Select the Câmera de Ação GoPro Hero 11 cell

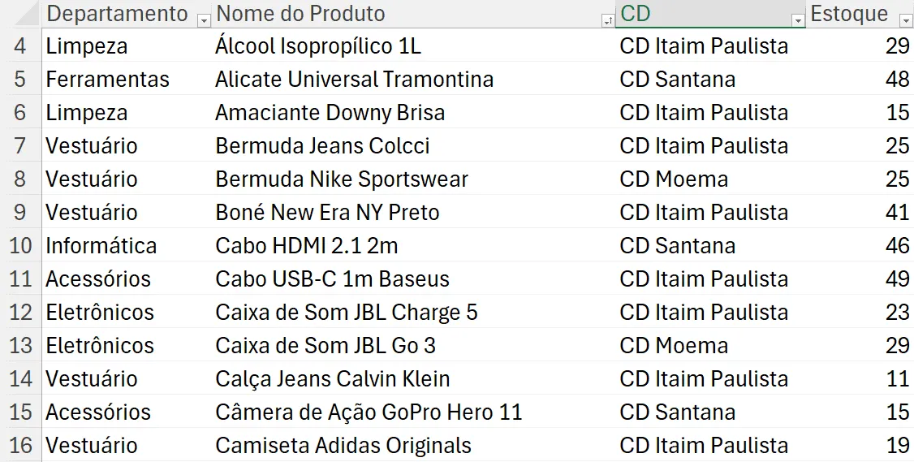click(413, 412)
